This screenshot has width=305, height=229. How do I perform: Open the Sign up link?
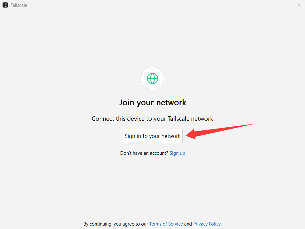[177, 153]
